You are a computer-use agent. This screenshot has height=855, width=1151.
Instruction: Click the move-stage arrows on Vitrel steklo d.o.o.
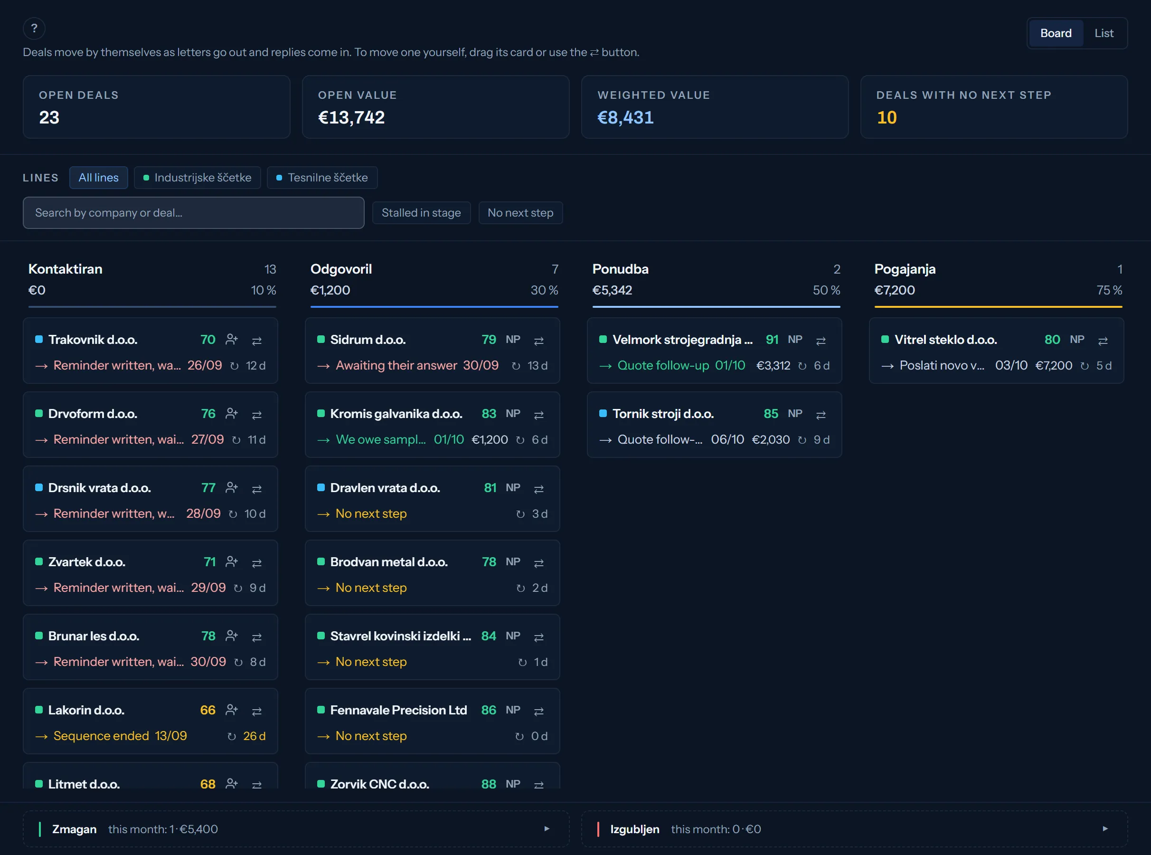(x=1103, y=341)
